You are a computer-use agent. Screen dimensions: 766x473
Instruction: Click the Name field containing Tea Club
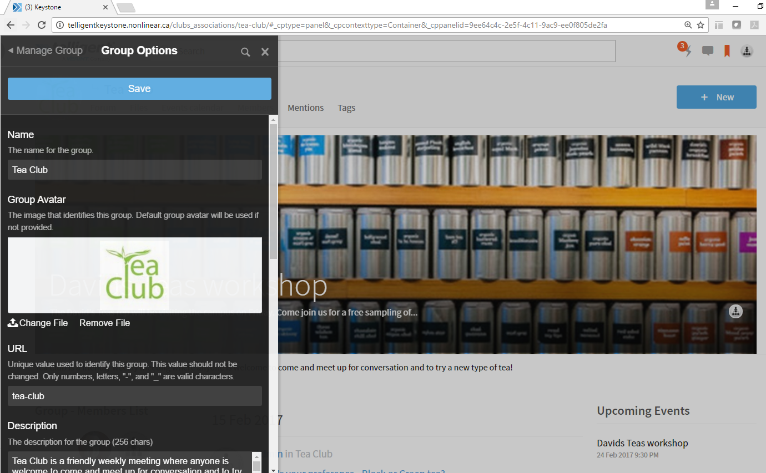click(x=134, y=170)
